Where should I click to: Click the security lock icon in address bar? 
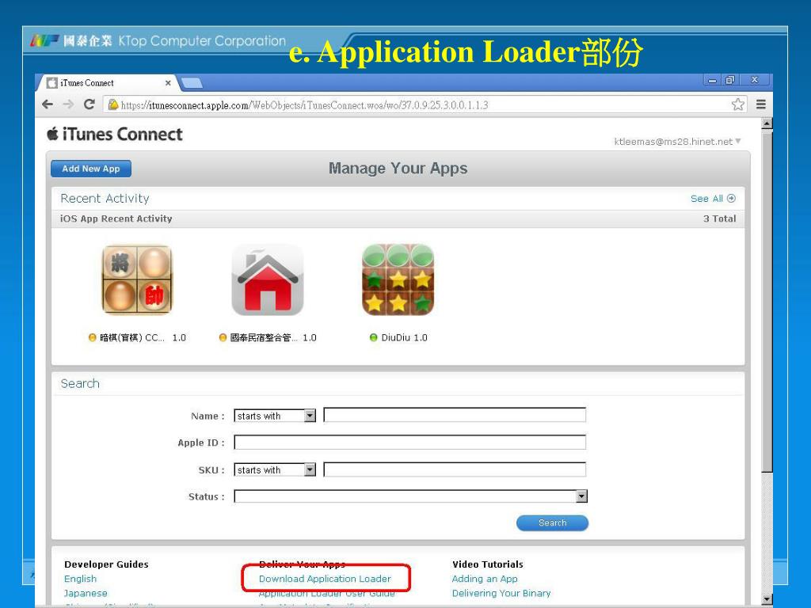coord(112,104)
